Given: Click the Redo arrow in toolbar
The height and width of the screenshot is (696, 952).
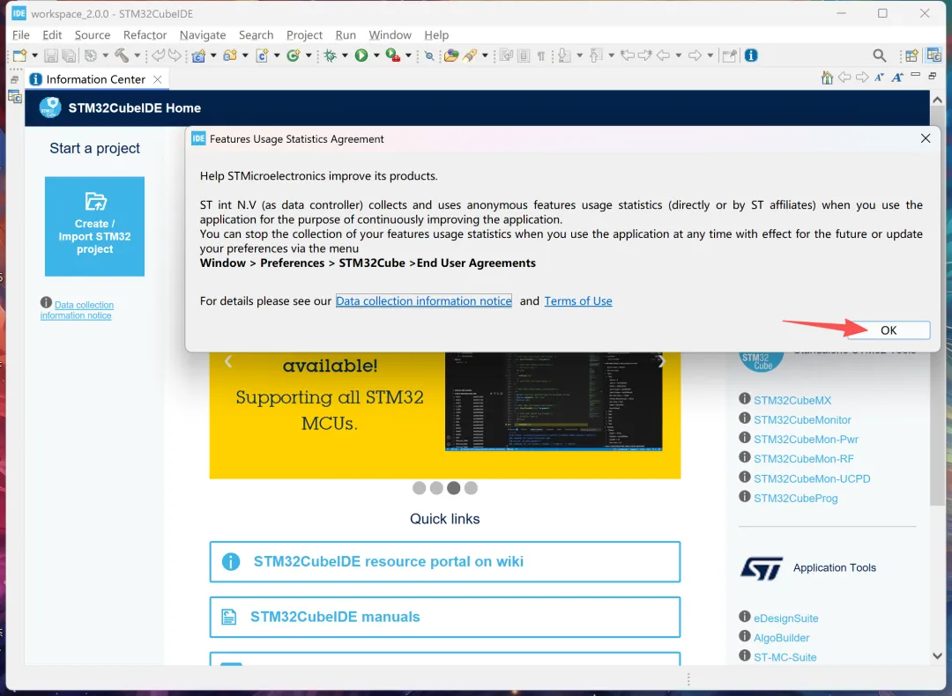Looking at the screenshot, I should (175, 56).
